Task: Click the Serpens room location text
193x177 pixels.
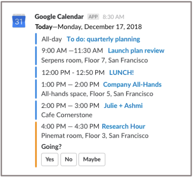Action: click(x=95, y=60)
